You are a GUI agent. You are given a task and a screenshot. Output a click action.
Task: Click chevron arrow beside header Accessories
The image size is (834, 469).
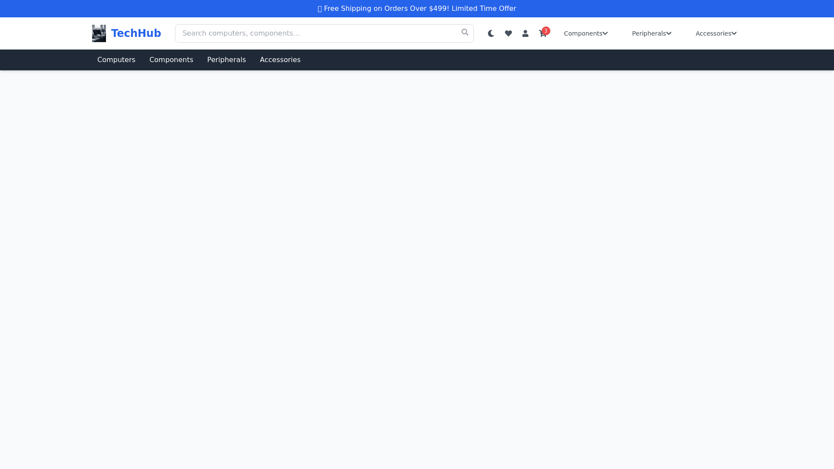(734, 33)
